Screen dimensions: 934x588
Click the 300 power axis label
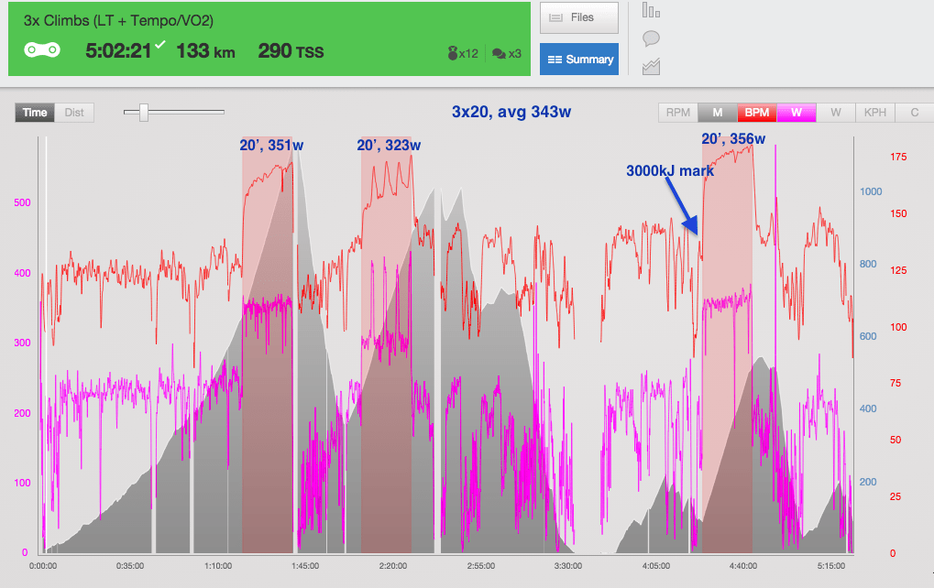tap(22, 343)
